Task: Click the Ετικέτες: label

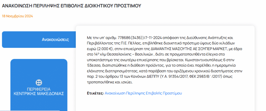Action: tap(95, 93)
